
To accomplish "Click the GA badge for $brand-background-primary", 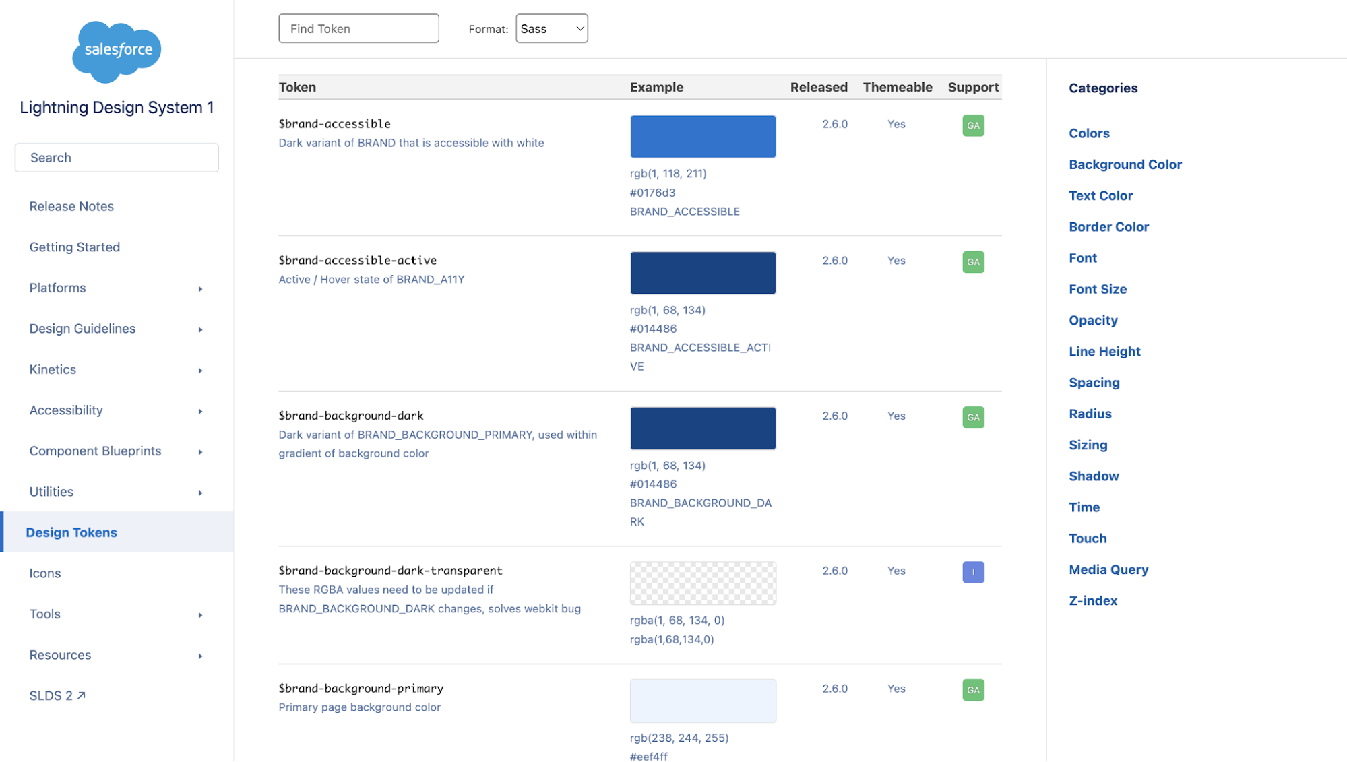I will [973, 690].
